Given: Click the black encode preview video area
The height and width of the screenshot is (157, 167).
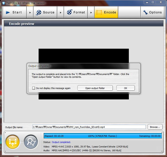Looking at the screenshot, I should (83, 56).
